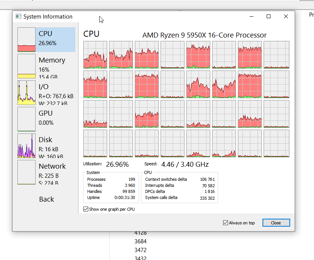Click the AMD Ryzen 9 5950X processor name
Viewport: 314px width, 260px height.
coord(205,35)
